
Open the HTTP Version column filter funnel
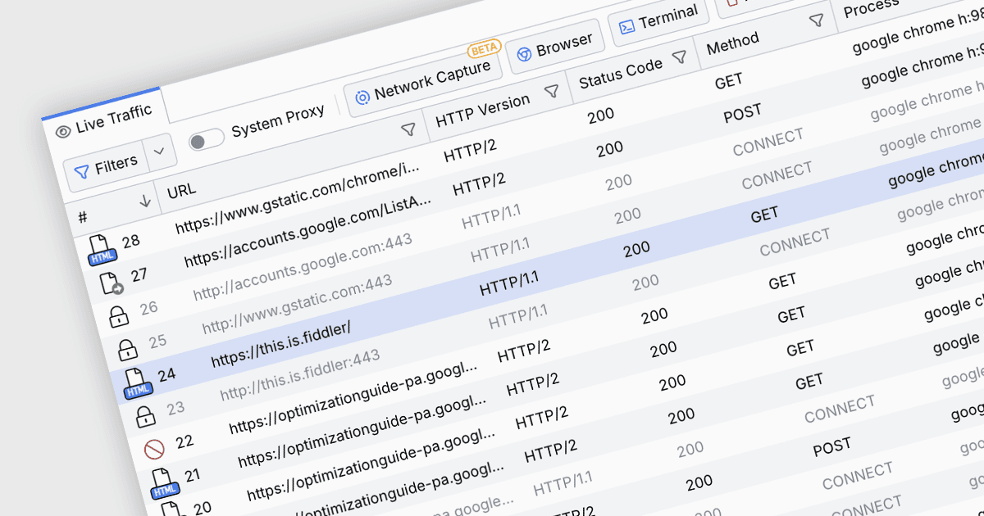click(552, 91)
